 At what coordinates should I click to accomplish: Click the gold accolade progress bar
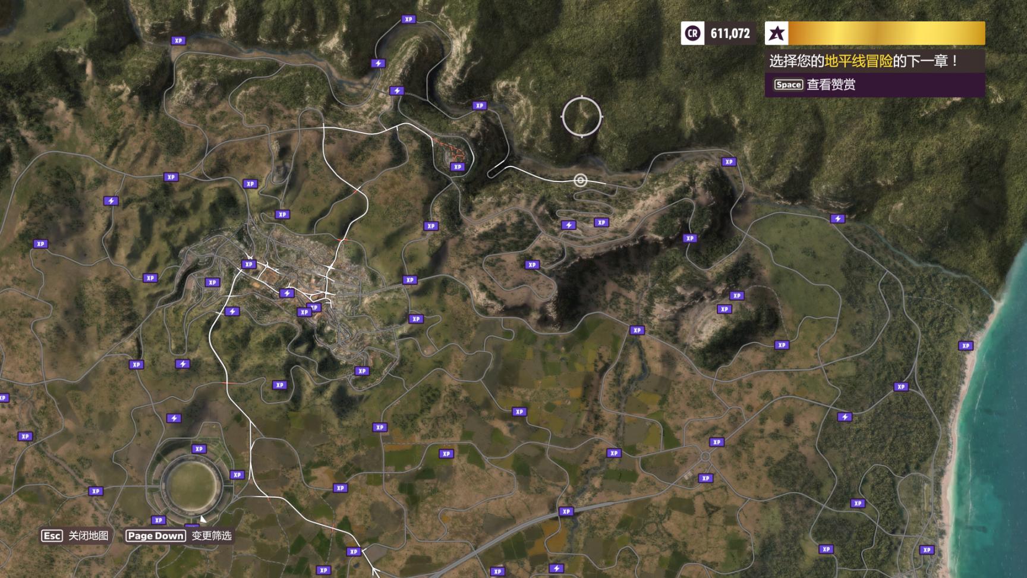tap(886, 33)
